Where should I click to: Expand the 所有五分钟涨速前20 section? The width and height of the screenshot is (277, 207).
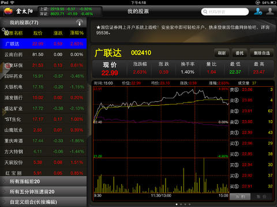[43, 191]
